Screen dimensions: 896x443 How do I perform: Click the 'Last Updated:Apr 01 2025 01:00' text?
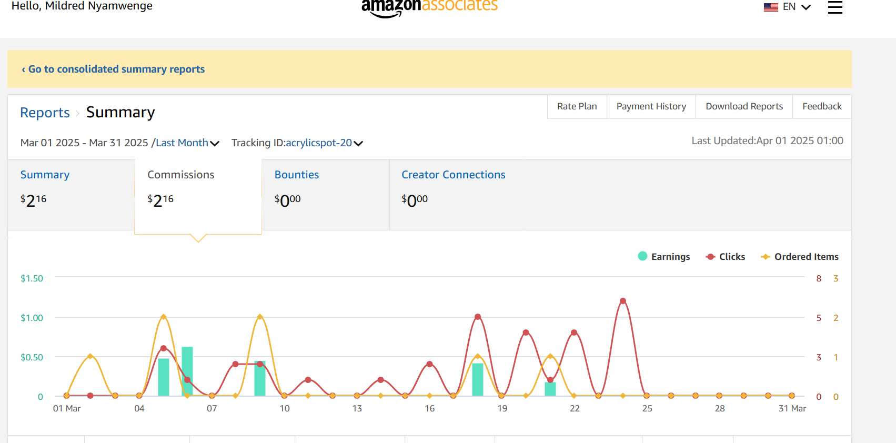(767, 140)
